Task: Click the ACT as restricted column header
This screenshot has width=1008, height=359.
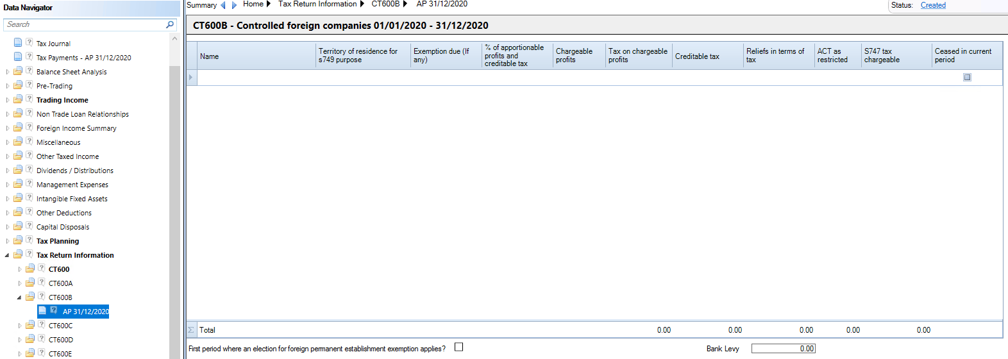Action: (x=837, y=56)
